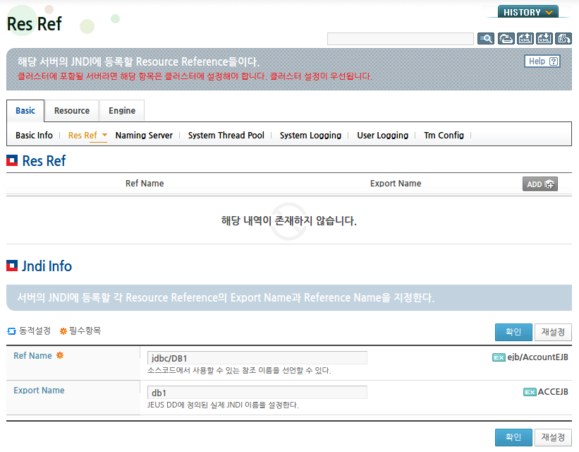Click the Export Name field label
This screenshot has width=579, height=452.
pos(39,391)
